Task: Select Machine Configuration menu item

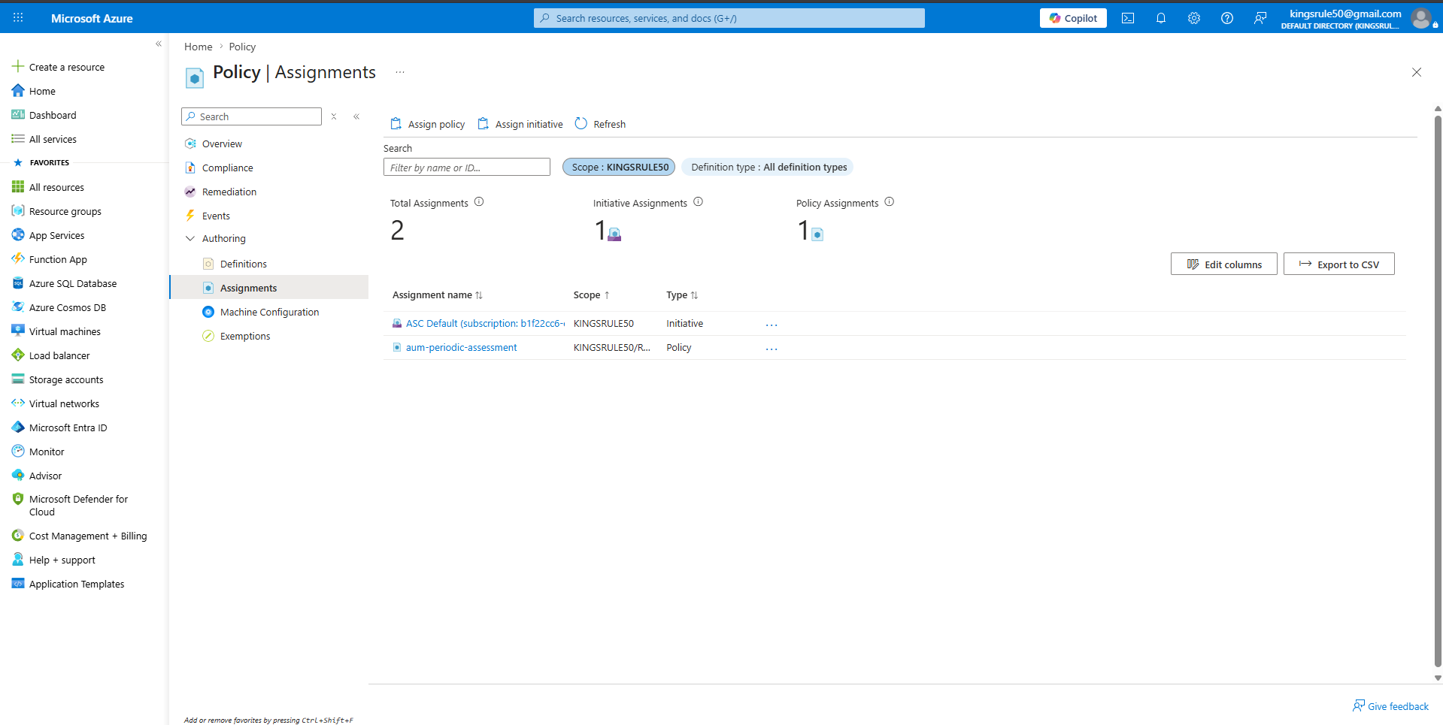Action: click(269, 313)
